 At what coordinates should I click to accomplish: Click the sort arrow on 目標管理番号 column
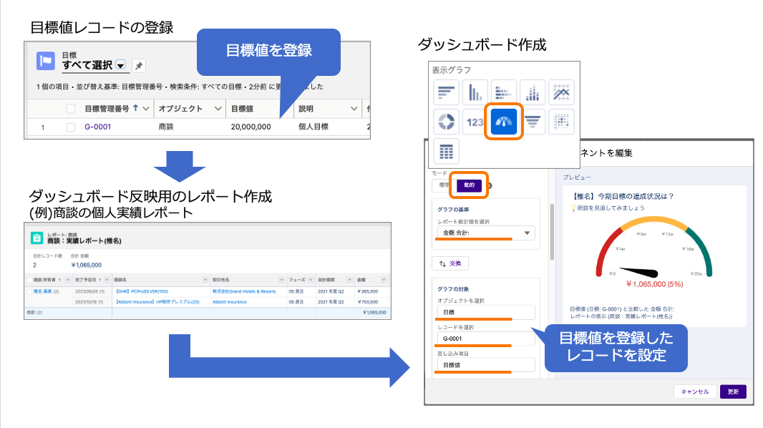pyautogui.click(x=135, y=108)
